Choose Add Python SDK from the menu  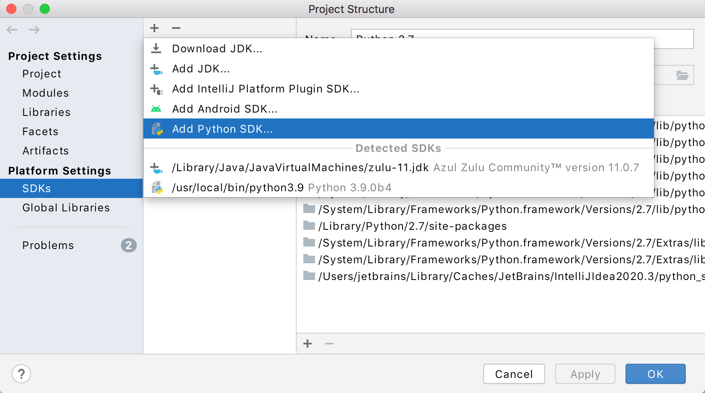coord(222,128)
